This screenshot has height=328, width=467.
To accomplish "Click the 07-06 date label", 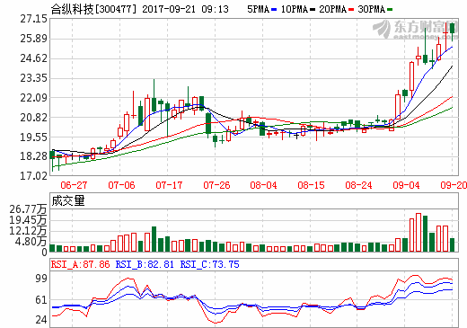I will 121,185.
